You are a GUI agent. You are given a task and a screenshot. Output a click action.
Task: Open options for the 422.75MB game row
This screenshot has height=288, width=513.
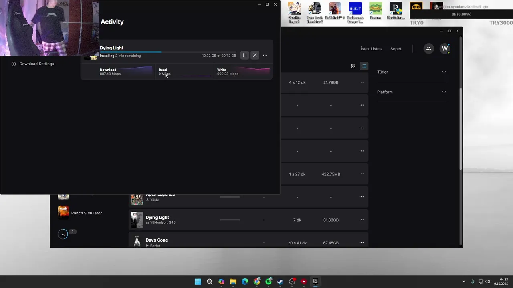[x=362, y=174]
